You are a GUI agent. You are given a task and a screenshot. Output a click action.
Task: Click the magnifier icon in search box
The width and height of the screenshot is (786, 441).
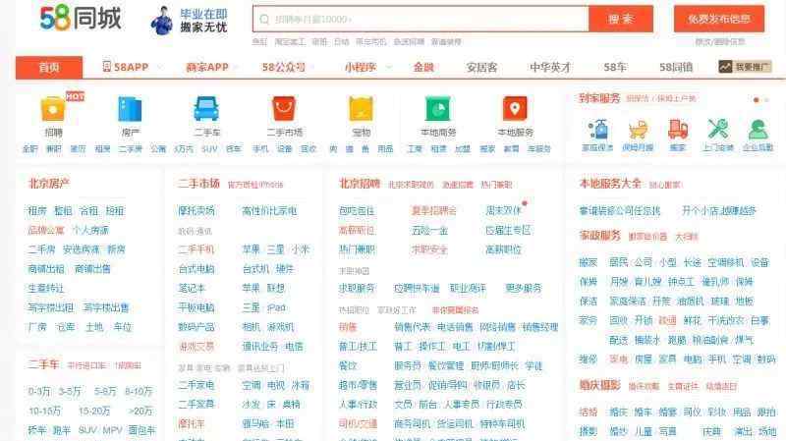264,20
